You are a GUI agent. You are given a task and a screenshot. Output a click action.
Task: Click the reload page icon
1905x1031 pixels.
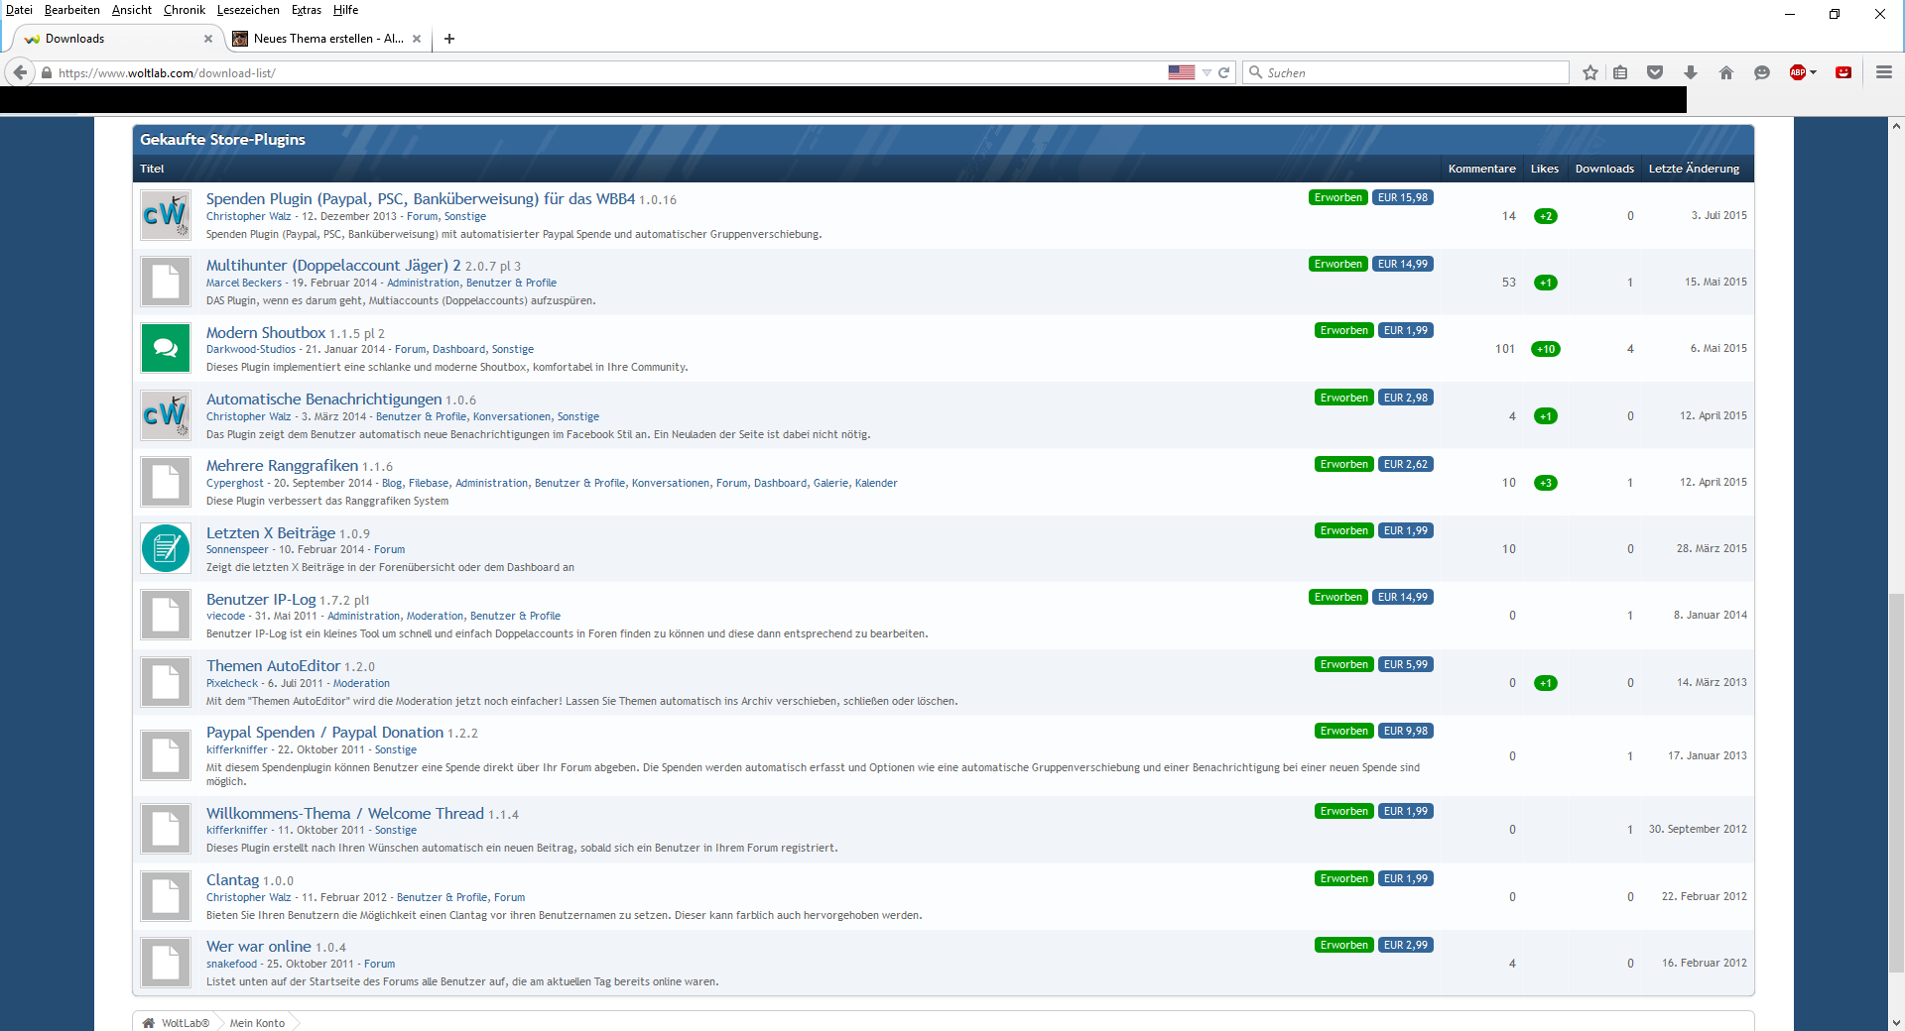tap(1224, 72)
